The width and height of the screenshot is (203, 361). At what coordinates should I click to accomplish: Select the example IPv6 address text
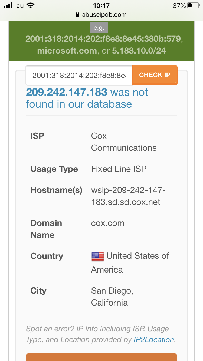103,39
